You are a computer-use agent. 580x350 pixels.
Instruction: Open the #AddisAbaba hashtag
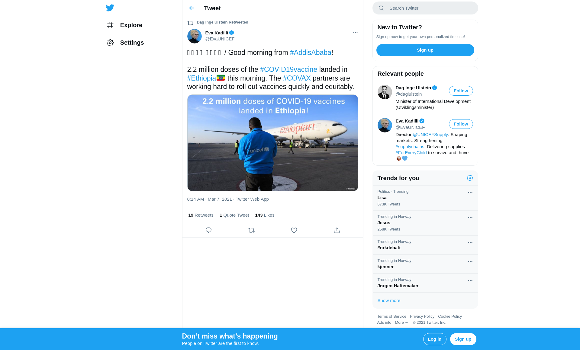coord(311,52)
